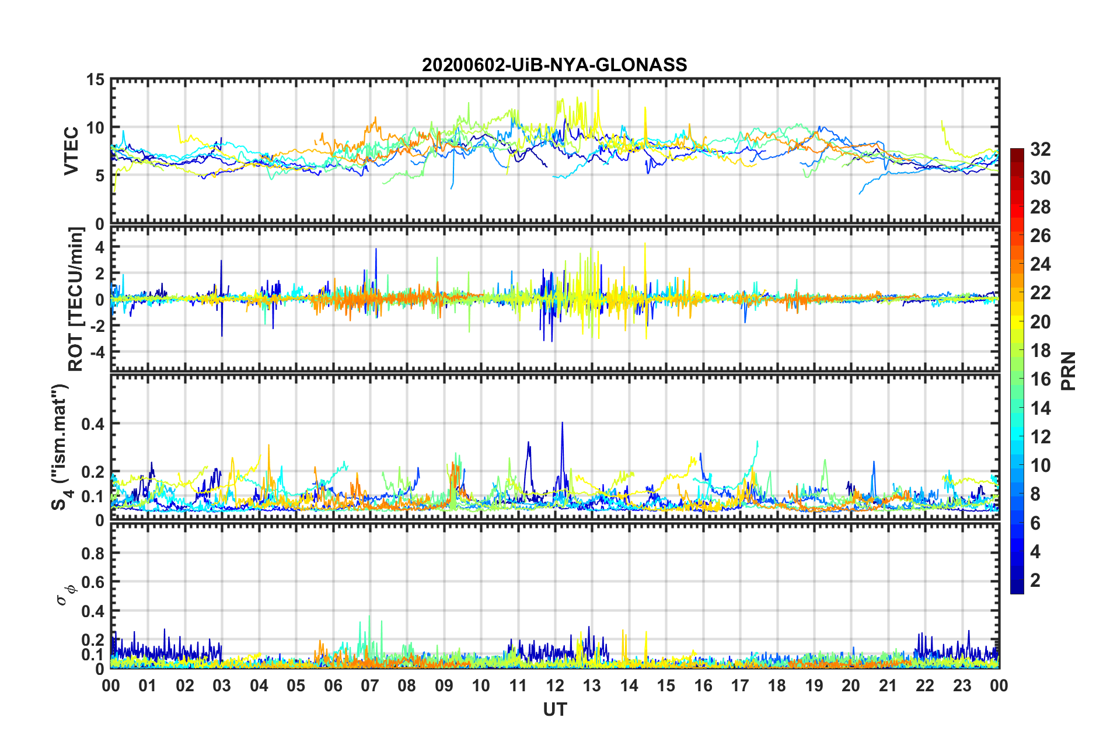Click the UT x-axis label
This screenshot has height=742, width=1110.
pos(554,709)
